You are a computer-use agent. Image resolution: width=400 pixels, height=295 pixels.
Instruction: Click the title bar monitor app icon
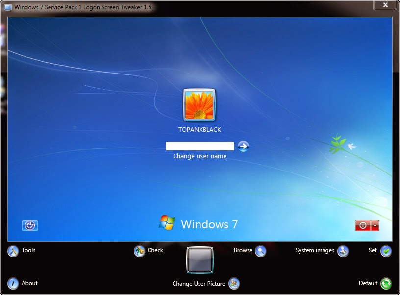(x=8, y=7)
